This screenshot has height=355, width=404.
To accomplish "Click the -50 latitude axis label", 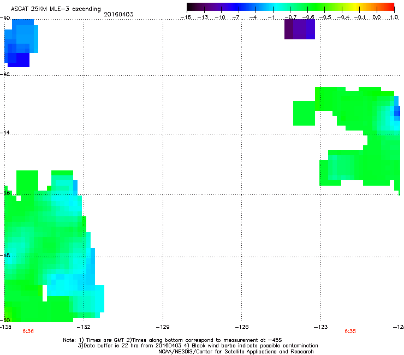I will [x=5, y=320].
